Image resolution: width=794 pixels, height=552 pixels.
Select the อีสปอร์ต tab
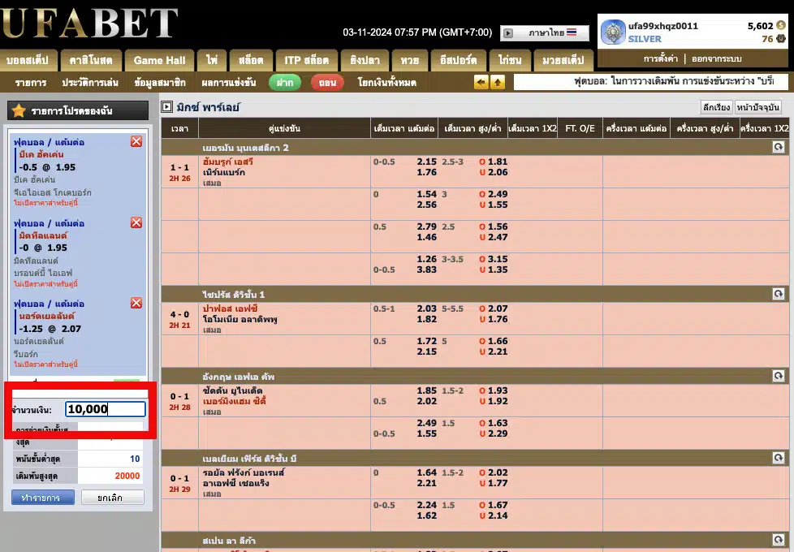(459, 60)
